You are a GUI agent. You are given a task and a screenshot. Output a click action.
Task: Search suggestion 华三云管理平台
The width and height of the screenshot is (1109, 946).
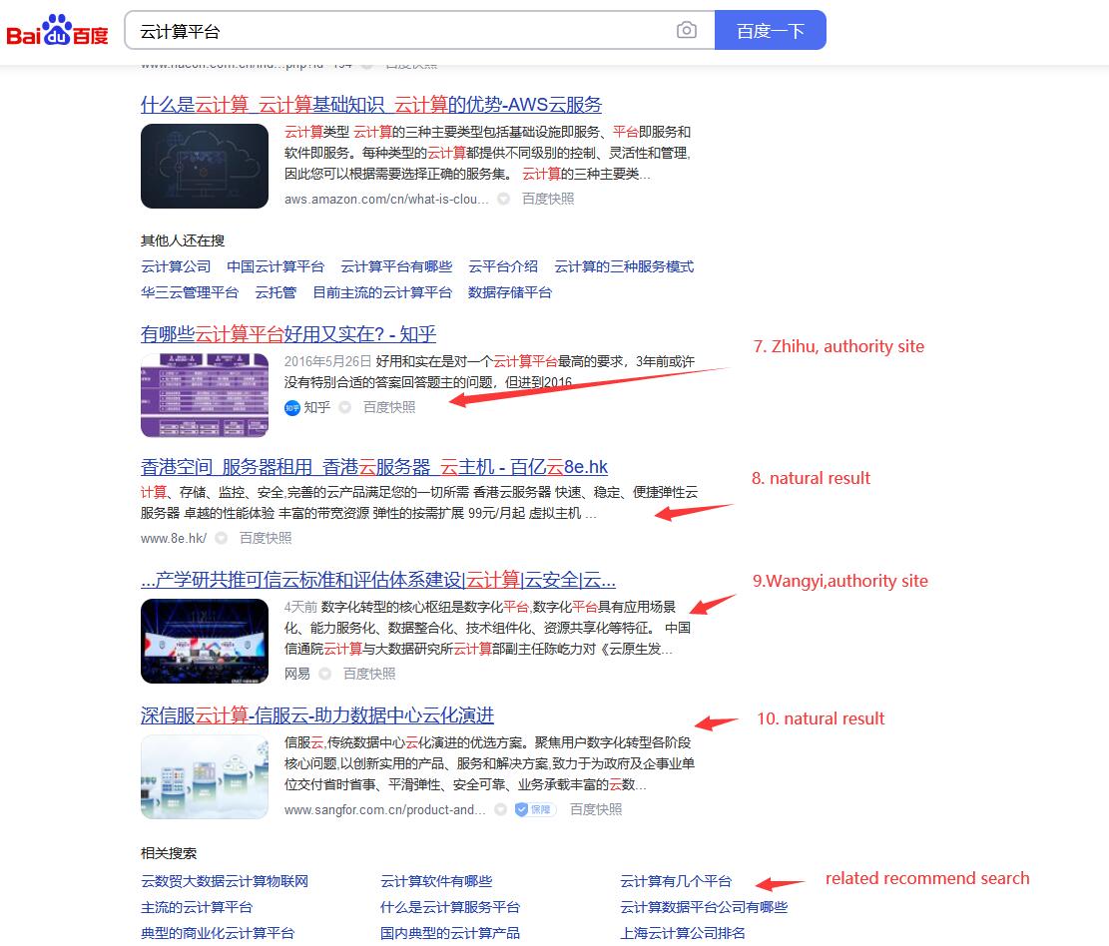[x=190, y=292]
